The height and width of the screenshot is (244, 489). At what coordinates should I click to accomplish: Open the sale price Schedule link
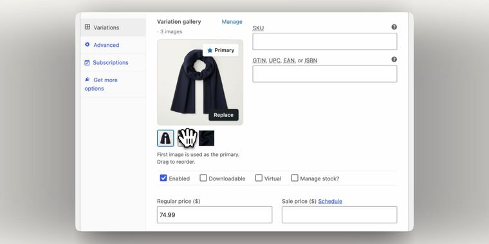330,202
